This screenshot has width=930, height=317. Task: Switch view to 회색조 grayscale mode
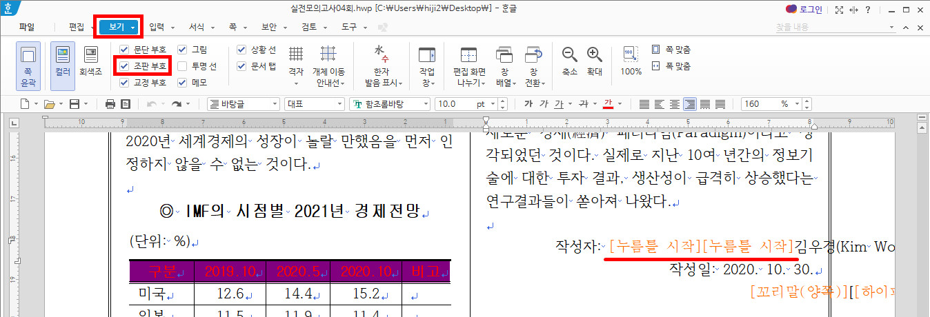[90, 61]
